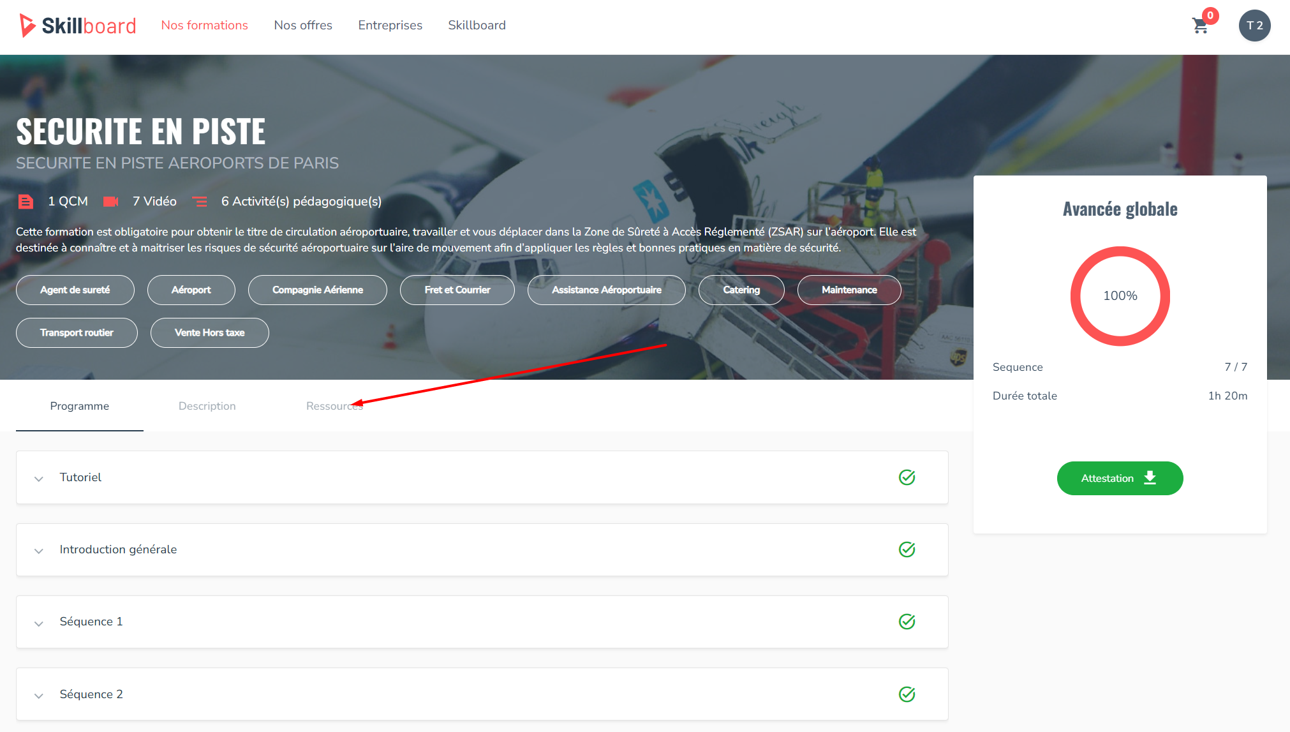Expand the Introduction générale chevron
The height and width of the screenshot is (732, 1290).
point(39,551)
